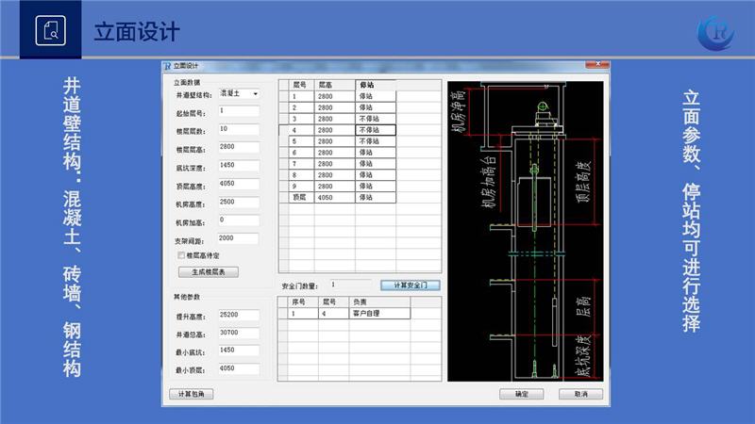Select the 客户自理 cell in safety door table
The width and height of the screenshot is (755, 424).
coord(379,314)
